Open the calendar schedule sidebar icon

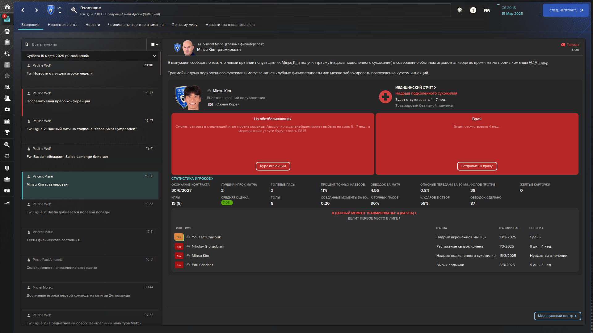click(7, 121)
